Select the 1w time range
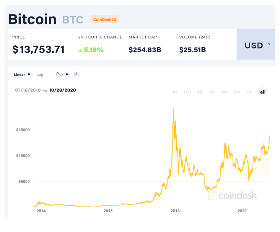The width and height of the screenshot is (280, 232). 211,92
